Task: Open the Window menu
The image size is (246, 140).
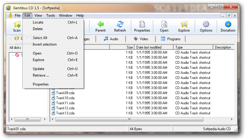Action: click(x=66, y=15)
